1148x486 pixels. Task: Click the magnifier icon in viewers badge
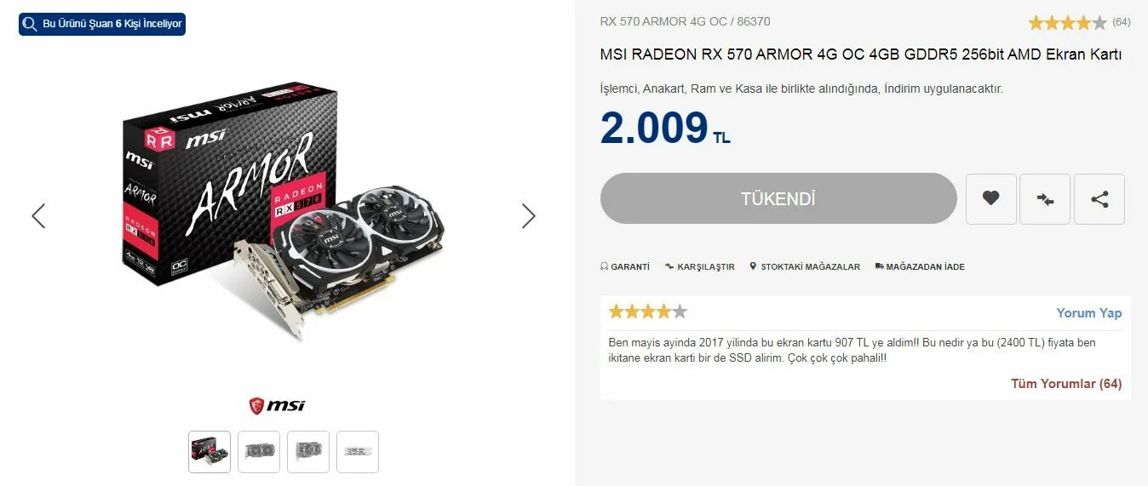click(x=31, y=24)
